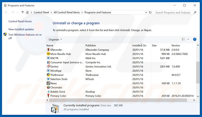
Task: Click size value 37,8 MB
Action: [165, 50]
